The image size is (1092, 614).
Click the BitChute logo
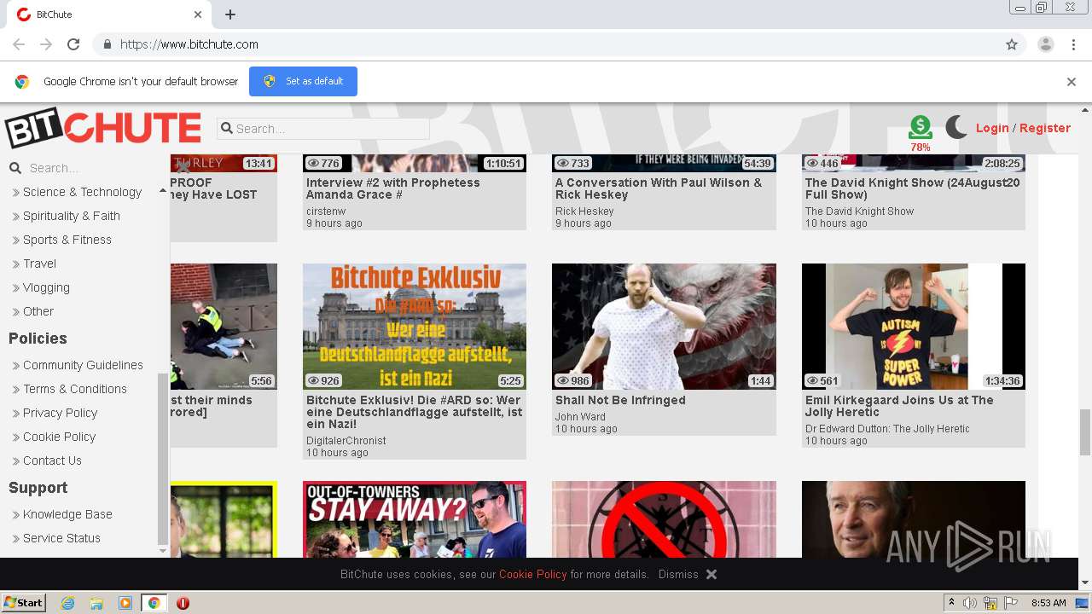[x=103, y=128]
